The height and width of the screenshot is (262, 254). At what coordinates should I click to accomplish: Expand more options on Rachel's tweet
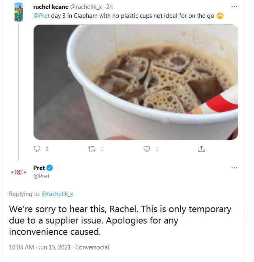tap(234, 7)
